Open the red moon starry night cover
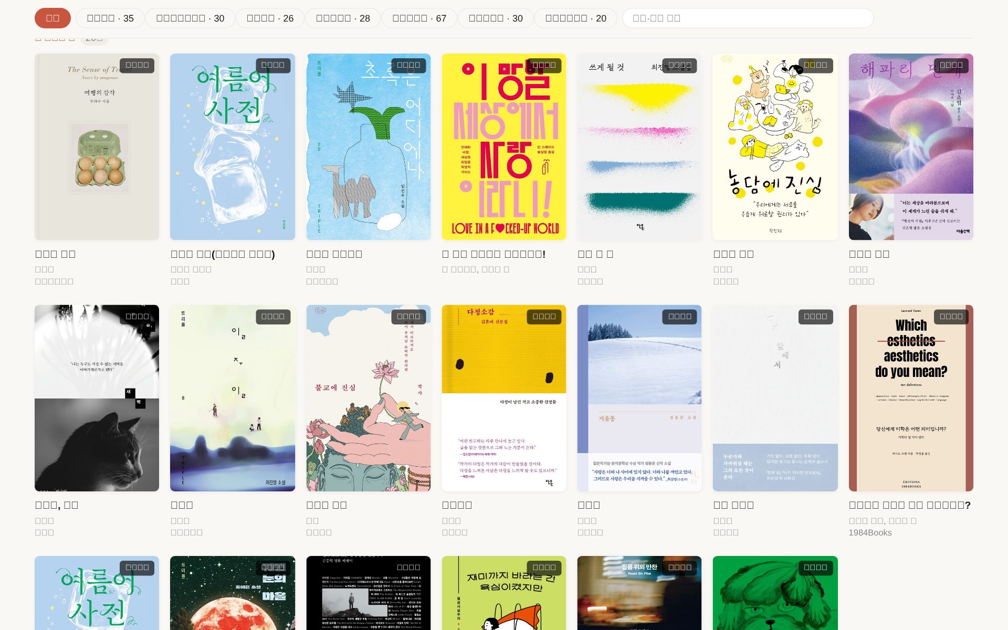This screenshot has height=630, width=1008. (x=233, y=593)
